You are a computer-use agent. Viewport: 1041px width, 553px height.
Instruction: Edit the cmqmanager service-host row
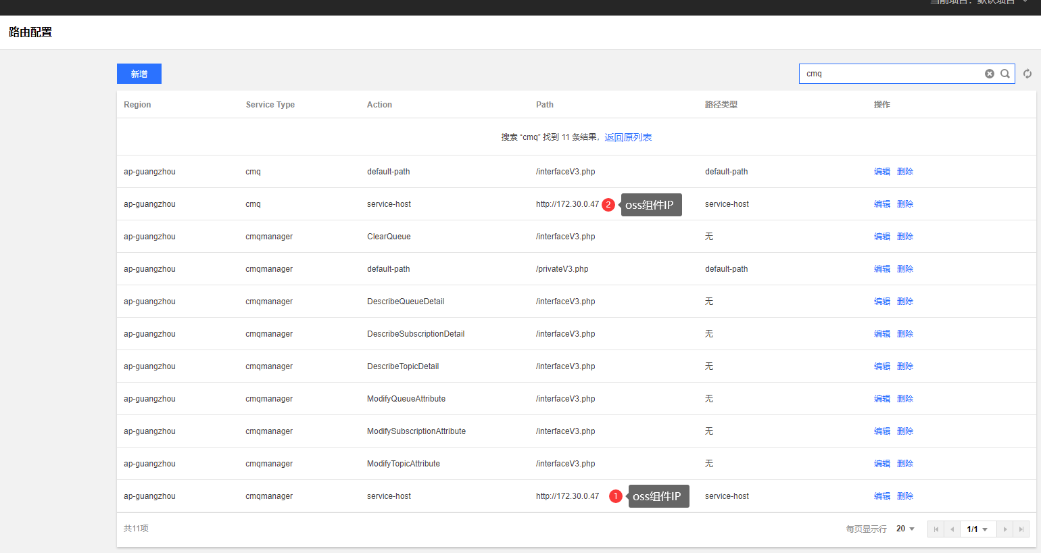tap(882, 496)
